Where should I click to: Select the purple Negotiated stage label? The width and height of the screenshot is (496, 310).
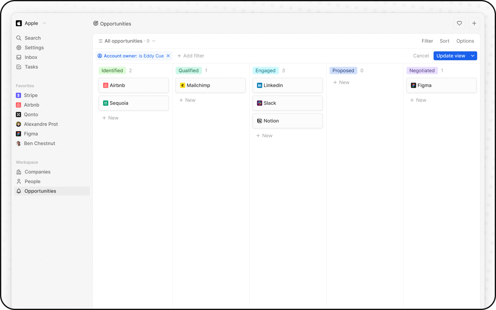(x=422, y=71)
